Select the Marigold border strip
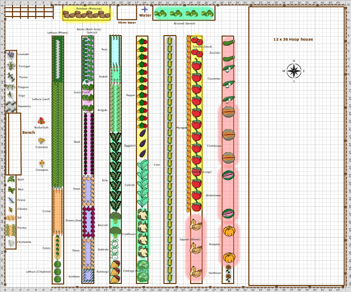 pos(188,123)
